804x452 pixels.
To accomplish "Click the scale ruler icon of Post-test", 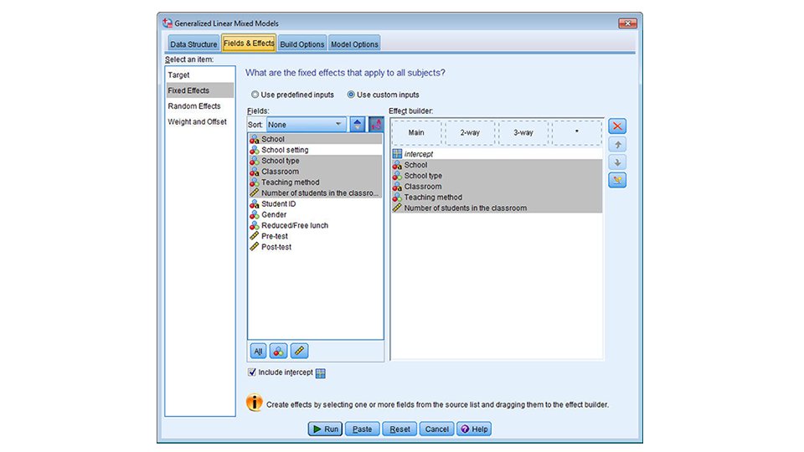I will pos(255,247).
